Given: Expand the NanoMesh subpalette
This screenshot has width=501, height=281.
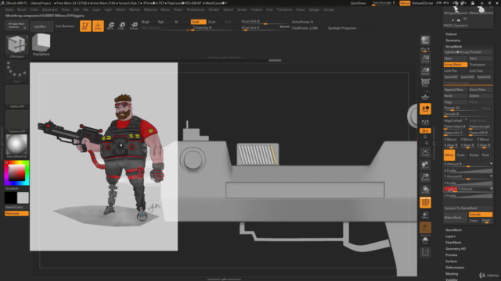Looking at the screenshot, I should click(453, 229).
